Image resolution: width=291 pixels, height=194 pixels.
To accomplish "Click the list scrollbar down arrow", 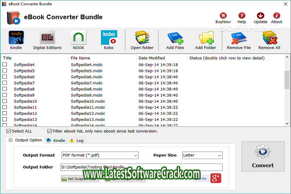I will click(x=287, y=123).
